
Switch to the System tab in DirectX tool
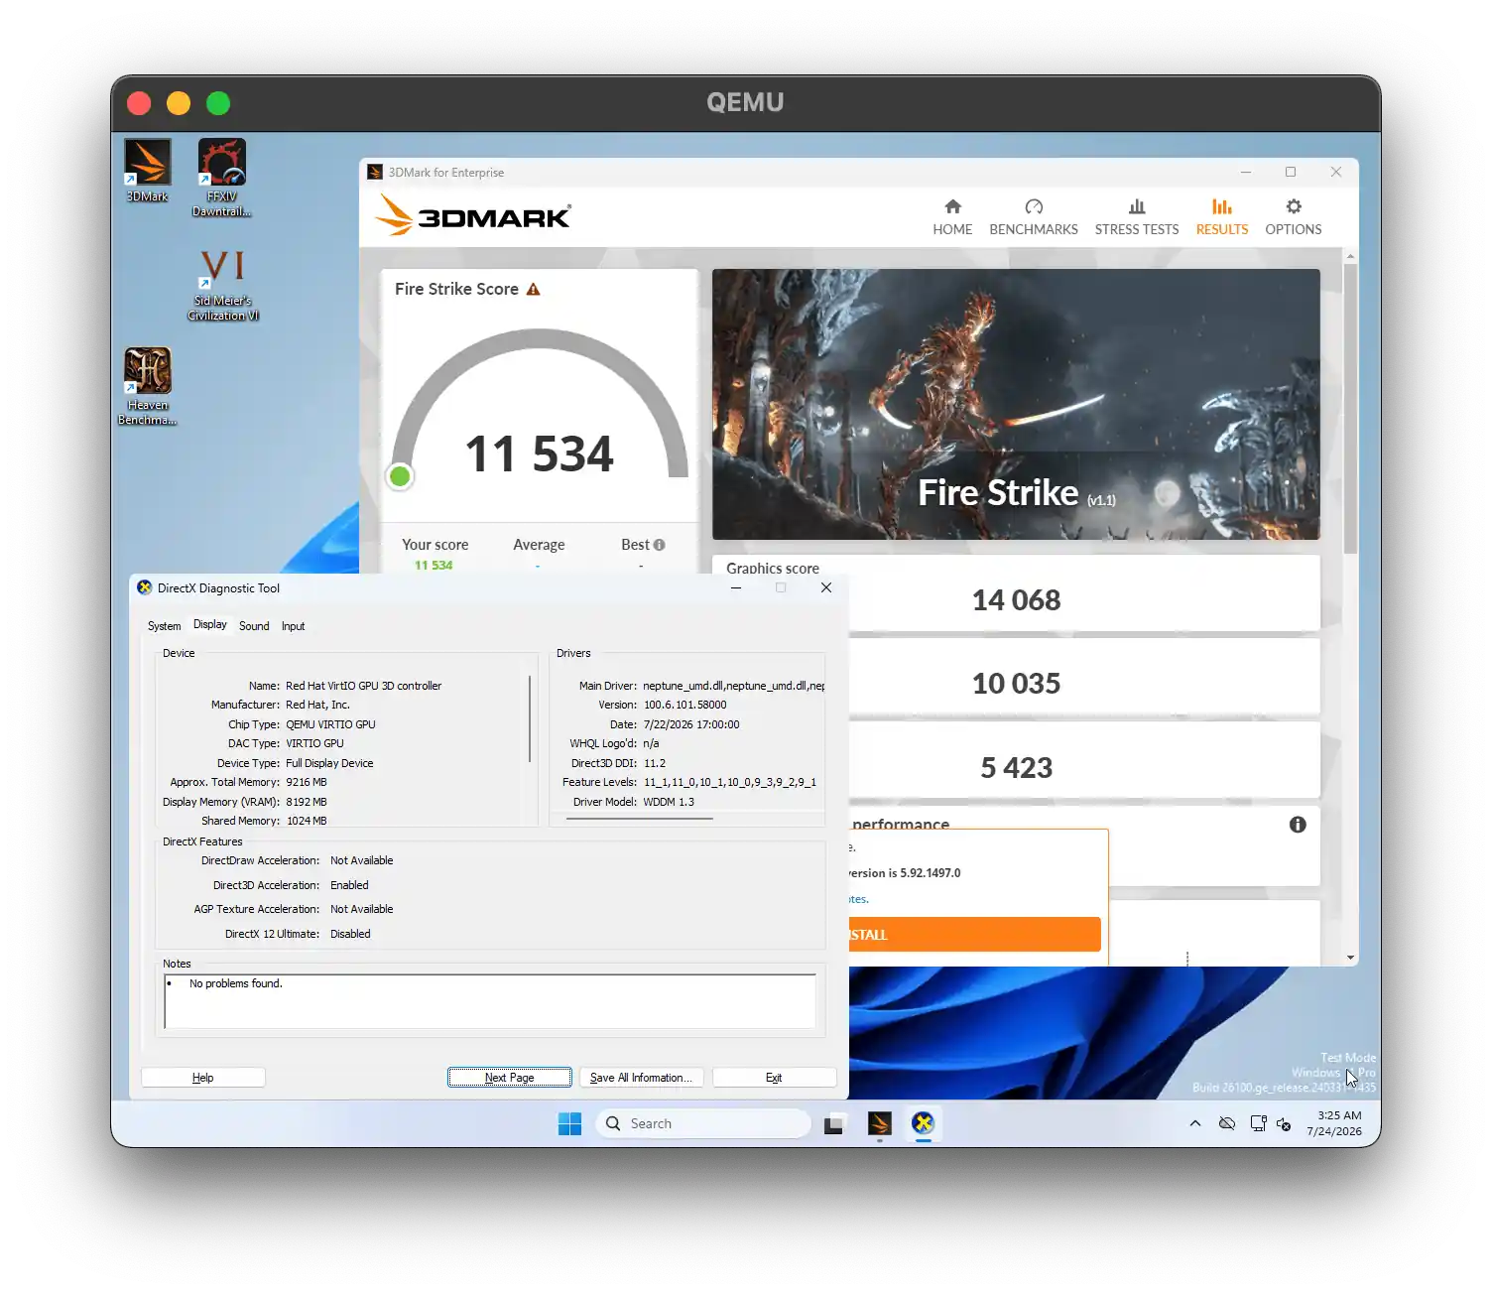coord(165,626)
